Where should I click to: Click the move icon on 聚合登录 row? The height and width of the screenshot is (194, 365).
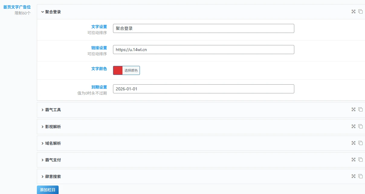pos(353,11)
